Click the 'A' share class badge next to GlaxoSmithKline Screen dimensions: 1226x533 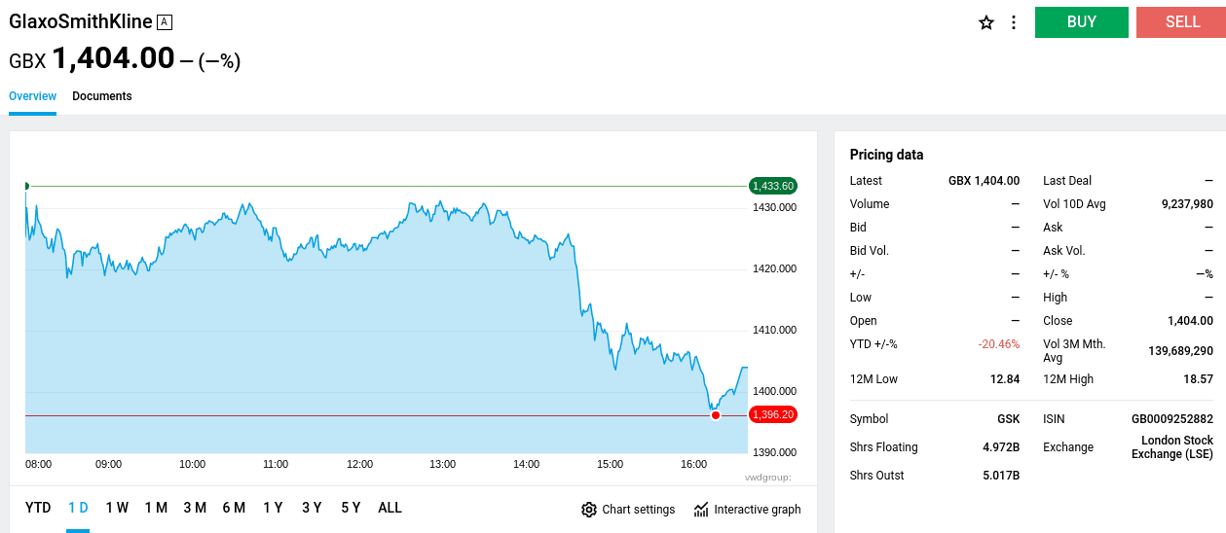point(165,22)
